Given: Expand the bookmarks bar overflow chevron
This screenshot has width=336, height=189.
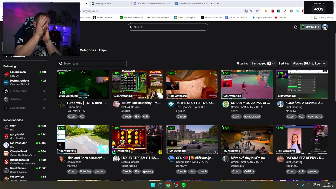Looking at the screenshot, I should point(307,18).
